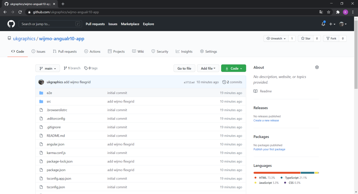Click the HTML orange language bar segment
The image size is (358, 194).
pos(277,173)
